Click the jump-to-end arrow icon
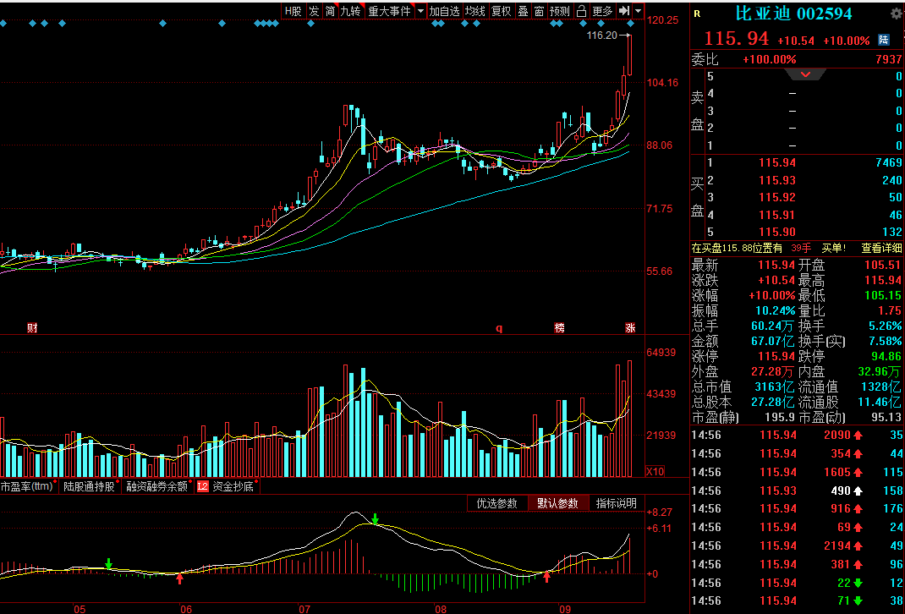 [624, 11]
